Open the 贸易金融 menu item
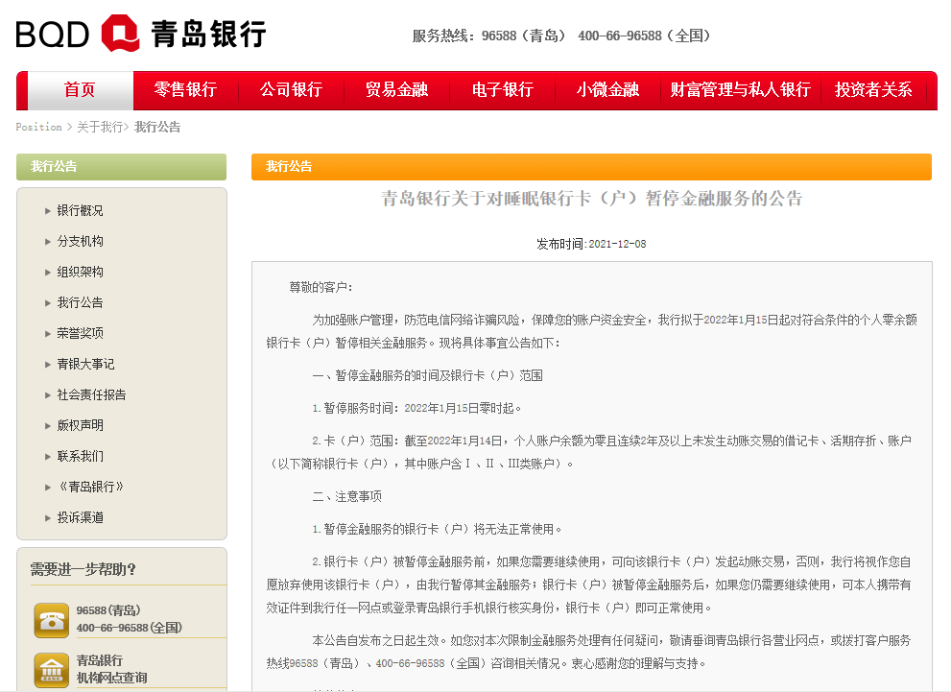Screen dimensions: 951x692 point(396,90)
